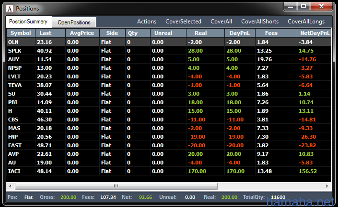Click the status bar TotalQty value 11600

pos(278,197)
